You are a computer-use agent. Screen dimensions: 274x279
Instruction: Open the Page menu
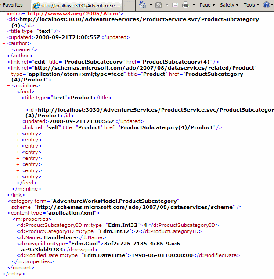(x=207, y=5)
